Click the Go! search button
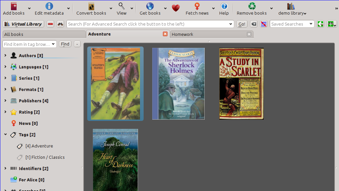Viewport: 339px width, 191px height. 242,24
